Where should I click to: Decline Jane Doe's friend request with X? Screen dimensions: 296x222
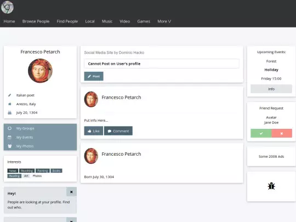coord(282,133)
